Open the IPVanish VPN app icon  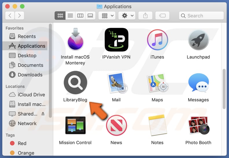117,40
